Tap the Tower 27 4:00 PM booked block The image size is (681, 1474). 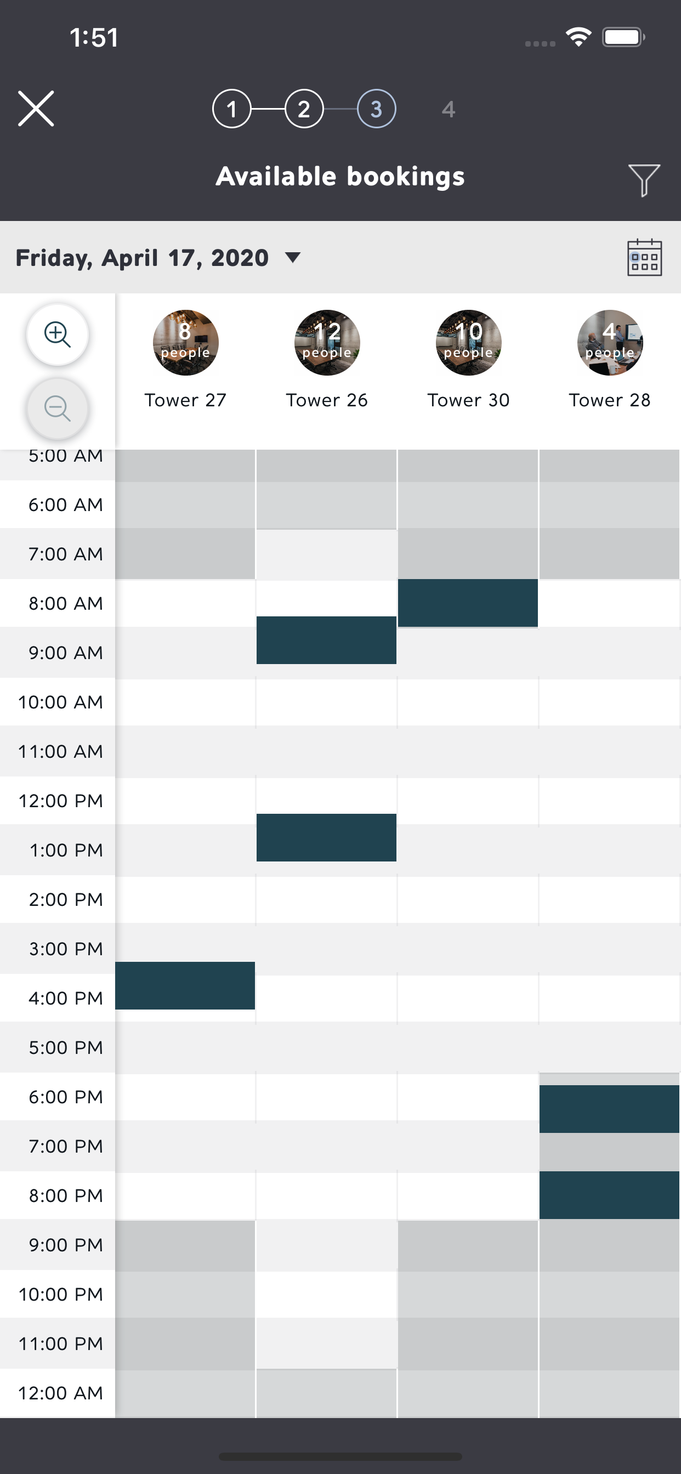tap(185, 985)
